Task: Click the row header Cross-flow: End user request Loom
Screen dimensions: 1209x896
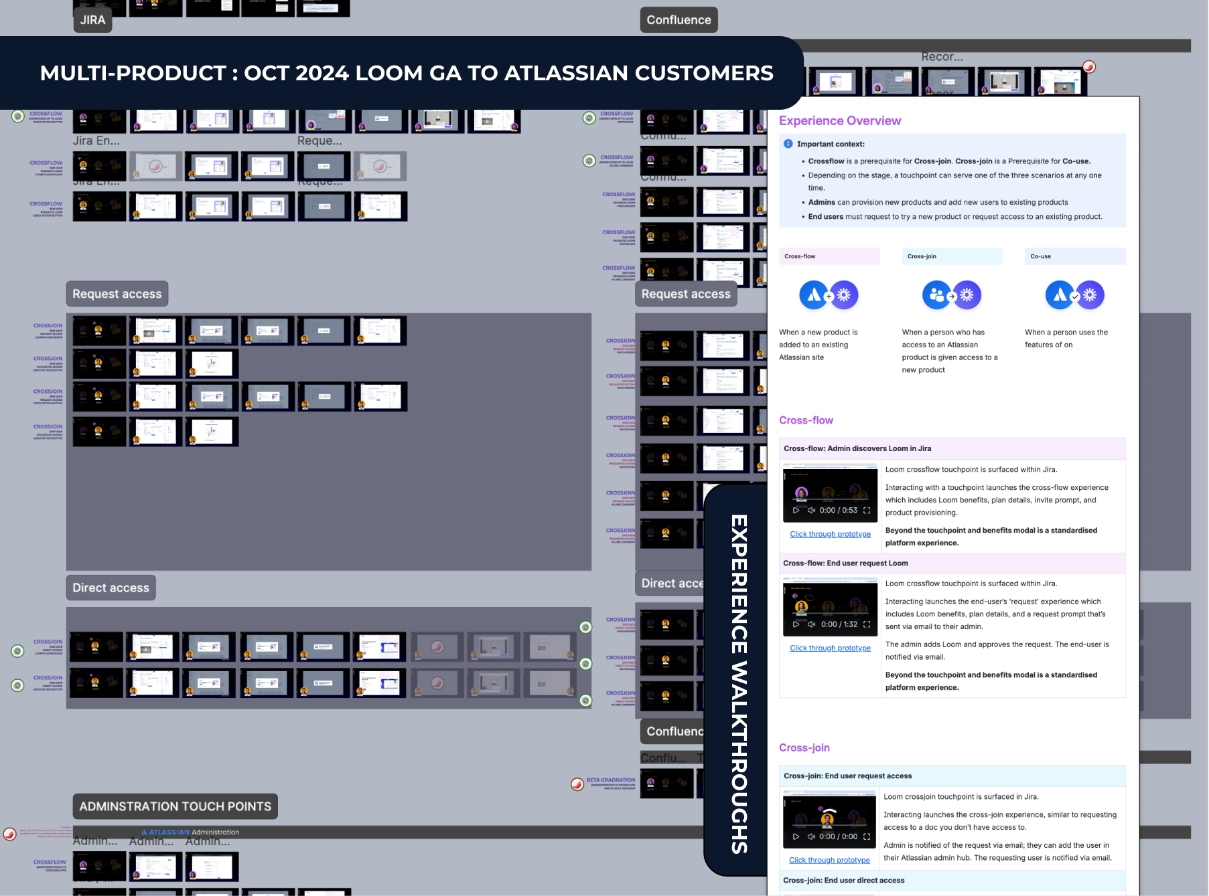Action: point(952,563)
